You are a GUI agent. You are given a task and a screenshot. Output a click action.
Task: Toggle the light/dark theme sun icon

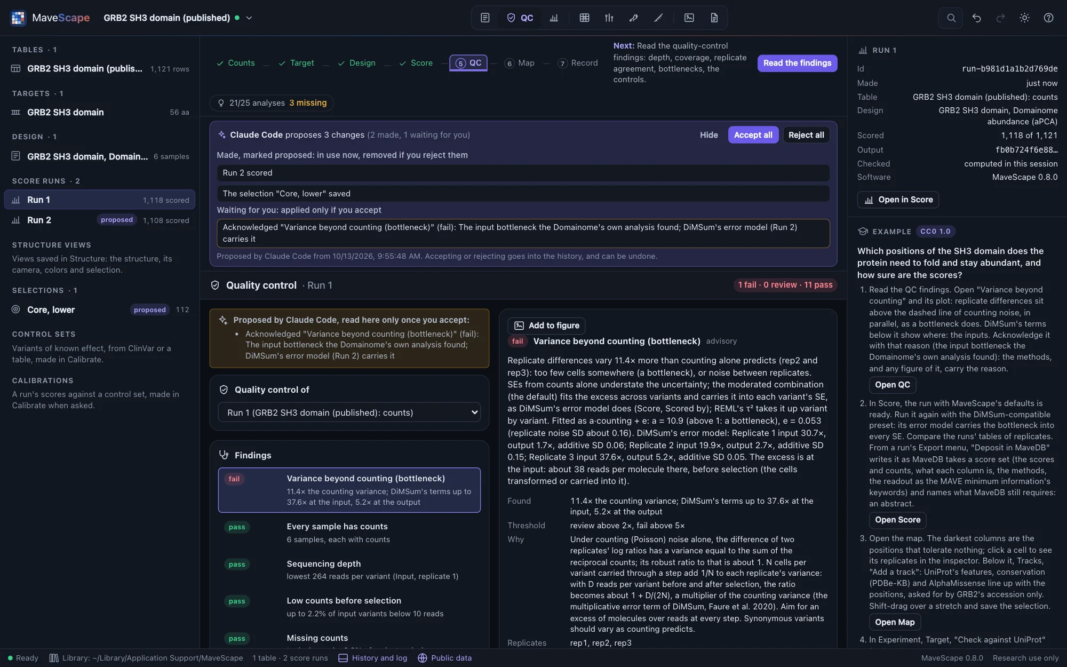click(x=1024, y=18)
